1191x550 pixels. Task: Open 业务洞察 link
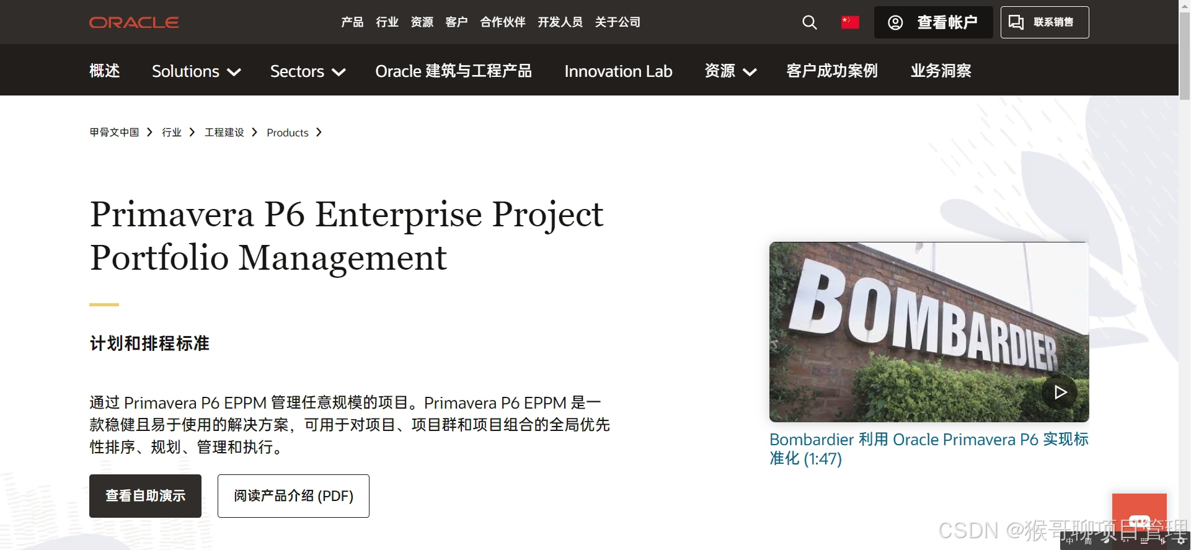[x=941, y=71]
